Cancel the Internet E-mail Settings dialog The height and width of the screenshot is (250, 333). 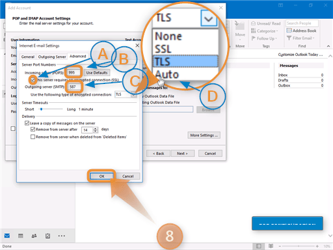point(127,176)
